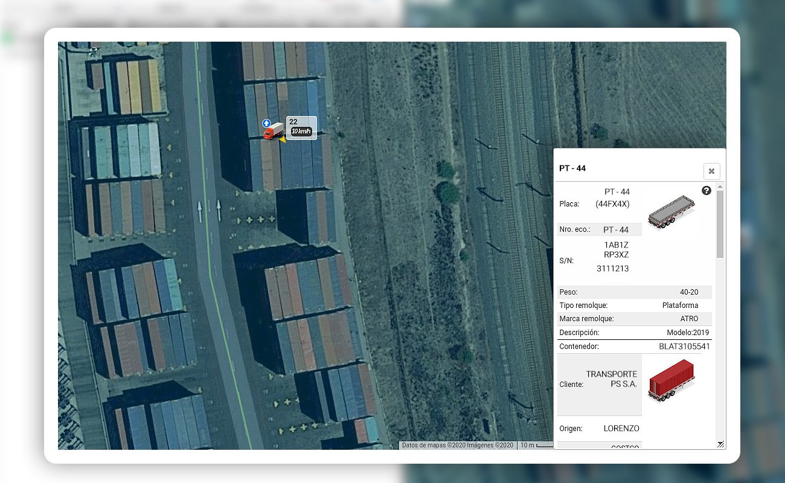Open the help question mark icon
The width and height of the screenshot is (785, 483).
706,191
